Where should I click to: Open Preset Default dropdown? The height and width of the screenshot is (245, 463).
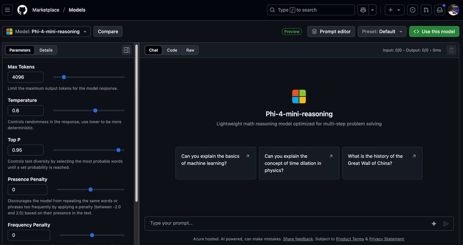pos(382,31)
